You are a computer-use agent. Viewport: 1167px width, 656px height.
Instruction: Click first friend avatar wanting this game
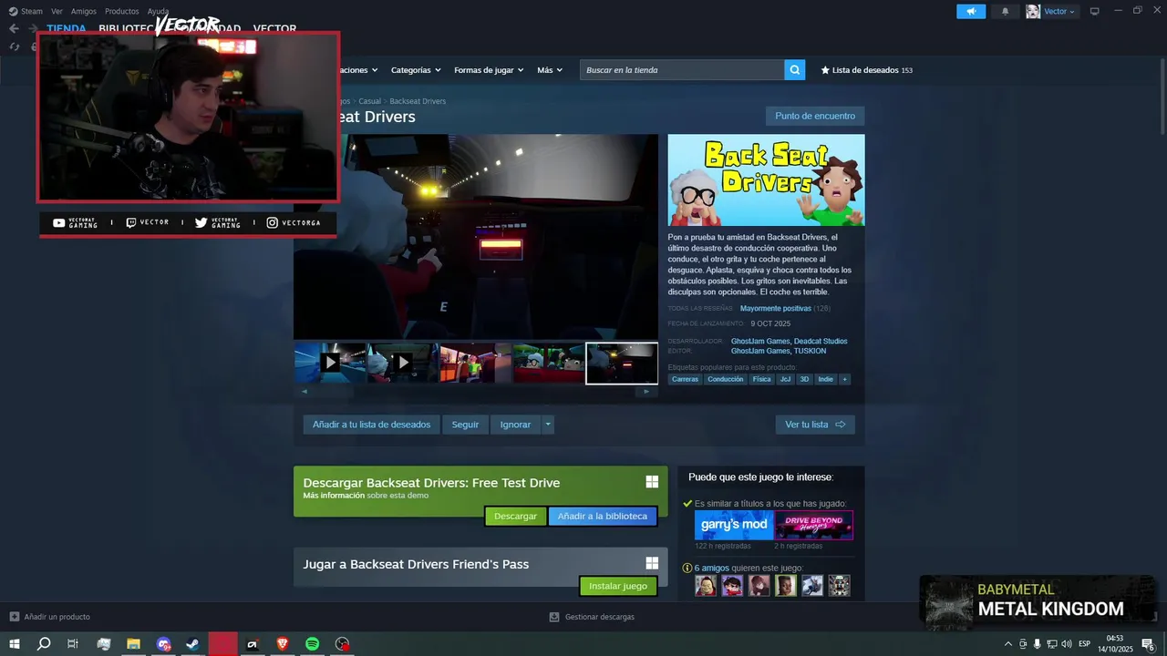(x=706, y=586)
